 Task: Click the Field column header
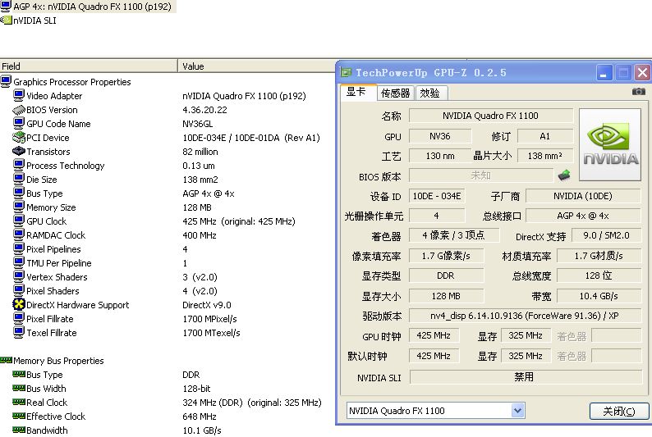89,66
